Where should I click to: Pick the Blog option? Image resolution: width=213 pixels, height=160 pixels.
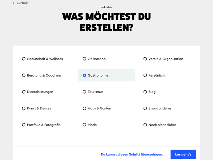coord(145,92)
